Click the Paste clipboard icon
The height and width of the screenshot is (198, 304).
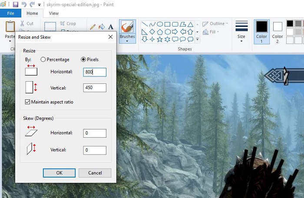[x=10, y=26]
